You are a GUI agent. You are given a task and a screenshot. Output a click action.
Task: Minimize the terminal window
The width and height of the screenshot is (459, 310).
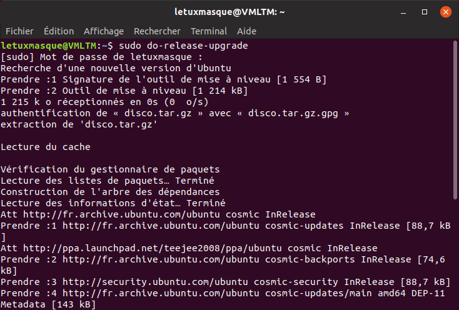coord(403,12)
